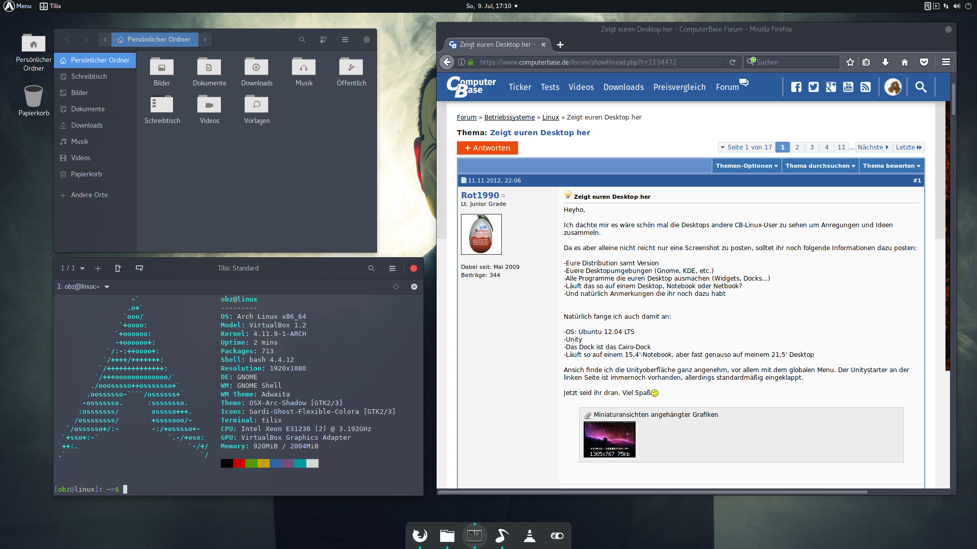Open the Preisvergleich menu item

679,87
